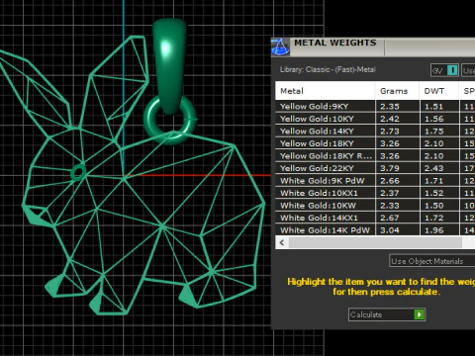This screenshot has width=475, height=356.
Task: Select the Yellow Gold:18KY R... row
Action: point(375,156)
